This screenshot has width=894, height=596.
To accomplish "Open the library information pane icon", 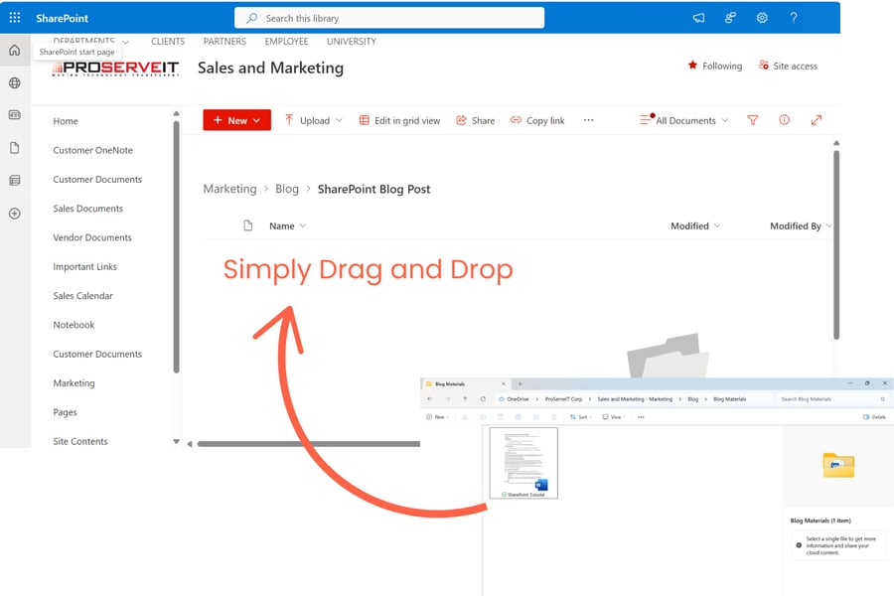I will 785,119.
